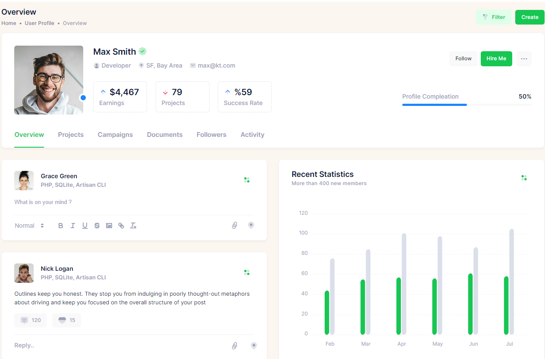Viewport: 545px width, 359px height.
Task: Open the three-dot menu beside Hire Me
Action: pos(524,59)
